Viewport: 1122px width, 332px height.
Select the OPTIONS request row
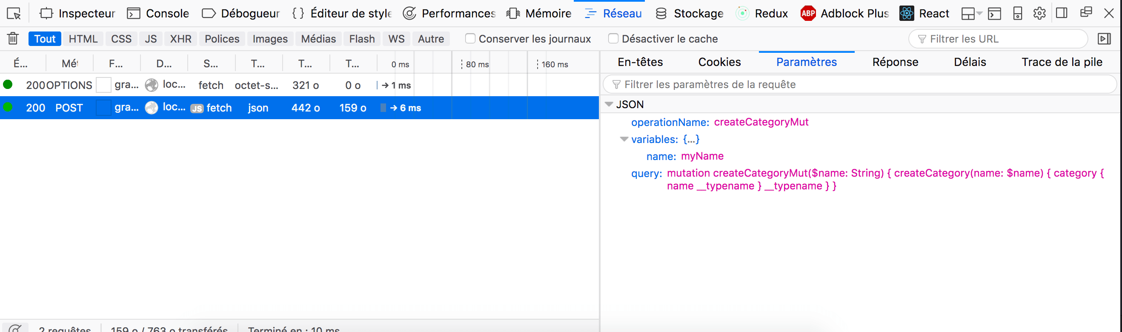[218, 85]
